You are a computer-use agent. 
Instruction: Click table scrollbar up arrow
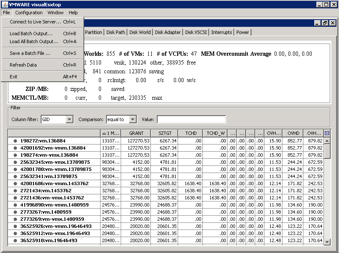tap(327, 141)
